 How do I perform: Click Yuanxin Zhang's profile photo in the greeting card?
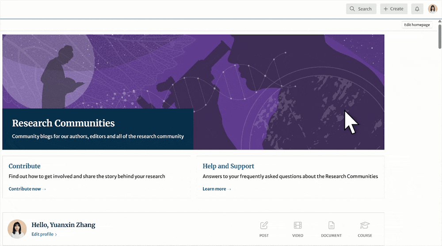coord(17,229)
